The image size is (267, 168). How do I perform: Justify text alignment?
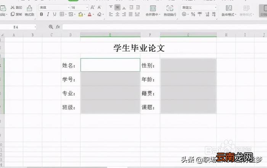[x=130, y=15]
